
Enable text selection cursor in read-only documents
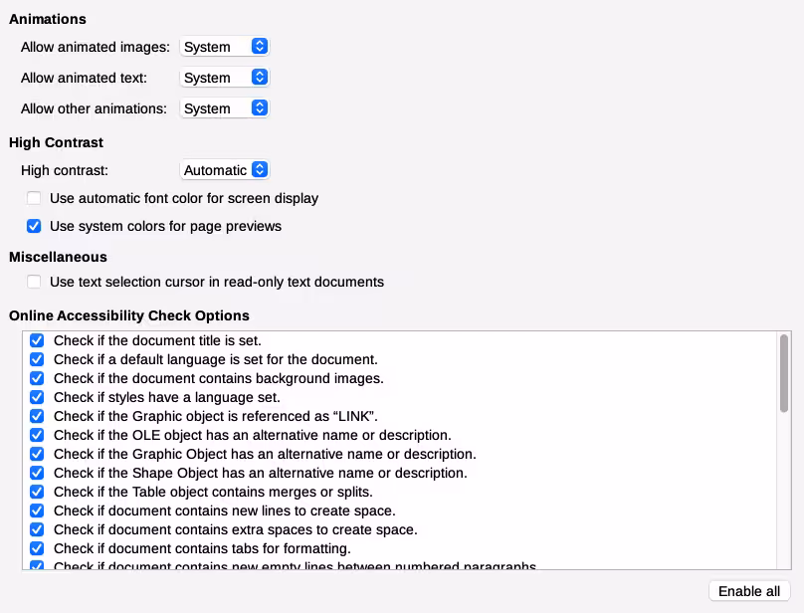click(34, 282)
